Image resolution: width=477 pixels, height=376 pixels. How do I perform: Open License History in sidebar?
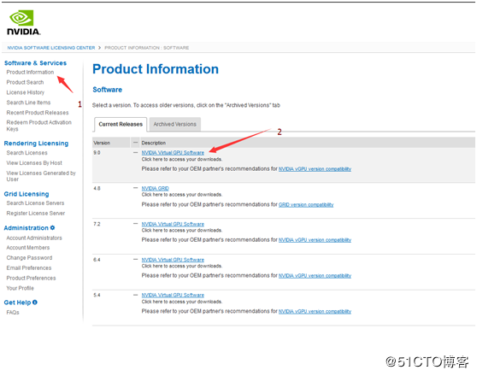click(26, 92)
